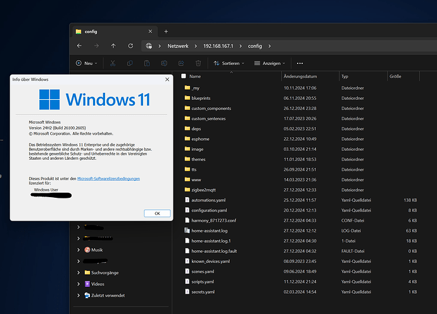Open the Anzeigen dropdown
This screenshot has width=437, height=314.
(x=270, y=63)
